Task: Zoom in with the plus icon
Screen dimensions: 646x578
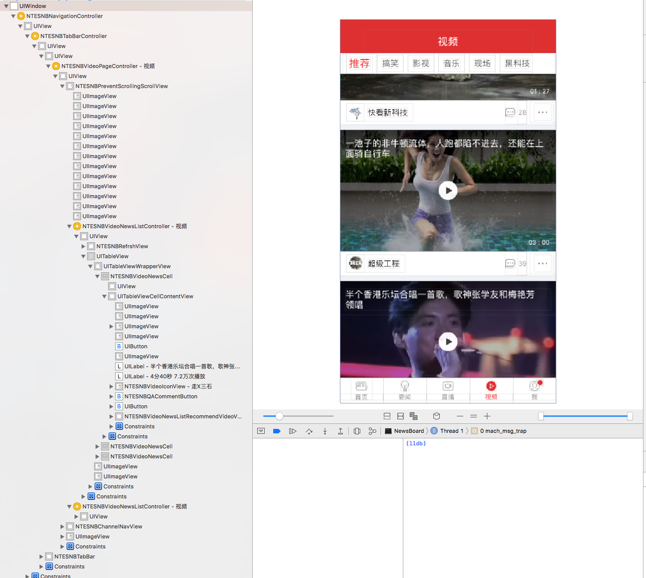Action: click(x=487, y=416)
